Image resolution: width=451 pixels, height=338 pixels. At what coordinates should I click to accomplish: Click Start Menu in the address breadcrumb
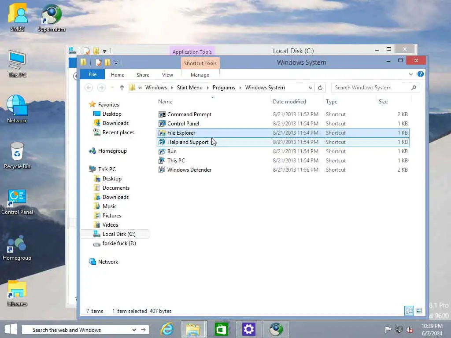(189, 88)
